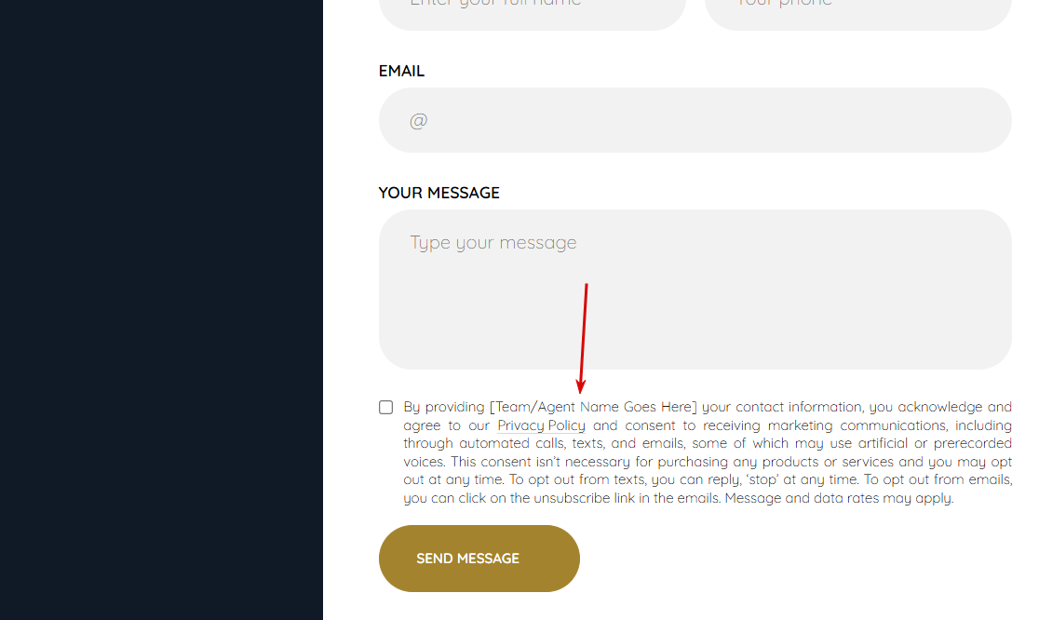Click the 'Type your message' placeholder text

pos(493,242)
